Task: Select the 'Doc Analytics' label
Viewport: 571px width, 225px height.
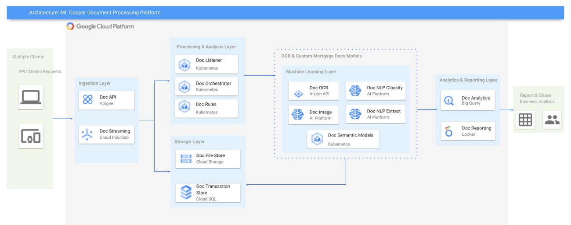Action: pos(476,98)
